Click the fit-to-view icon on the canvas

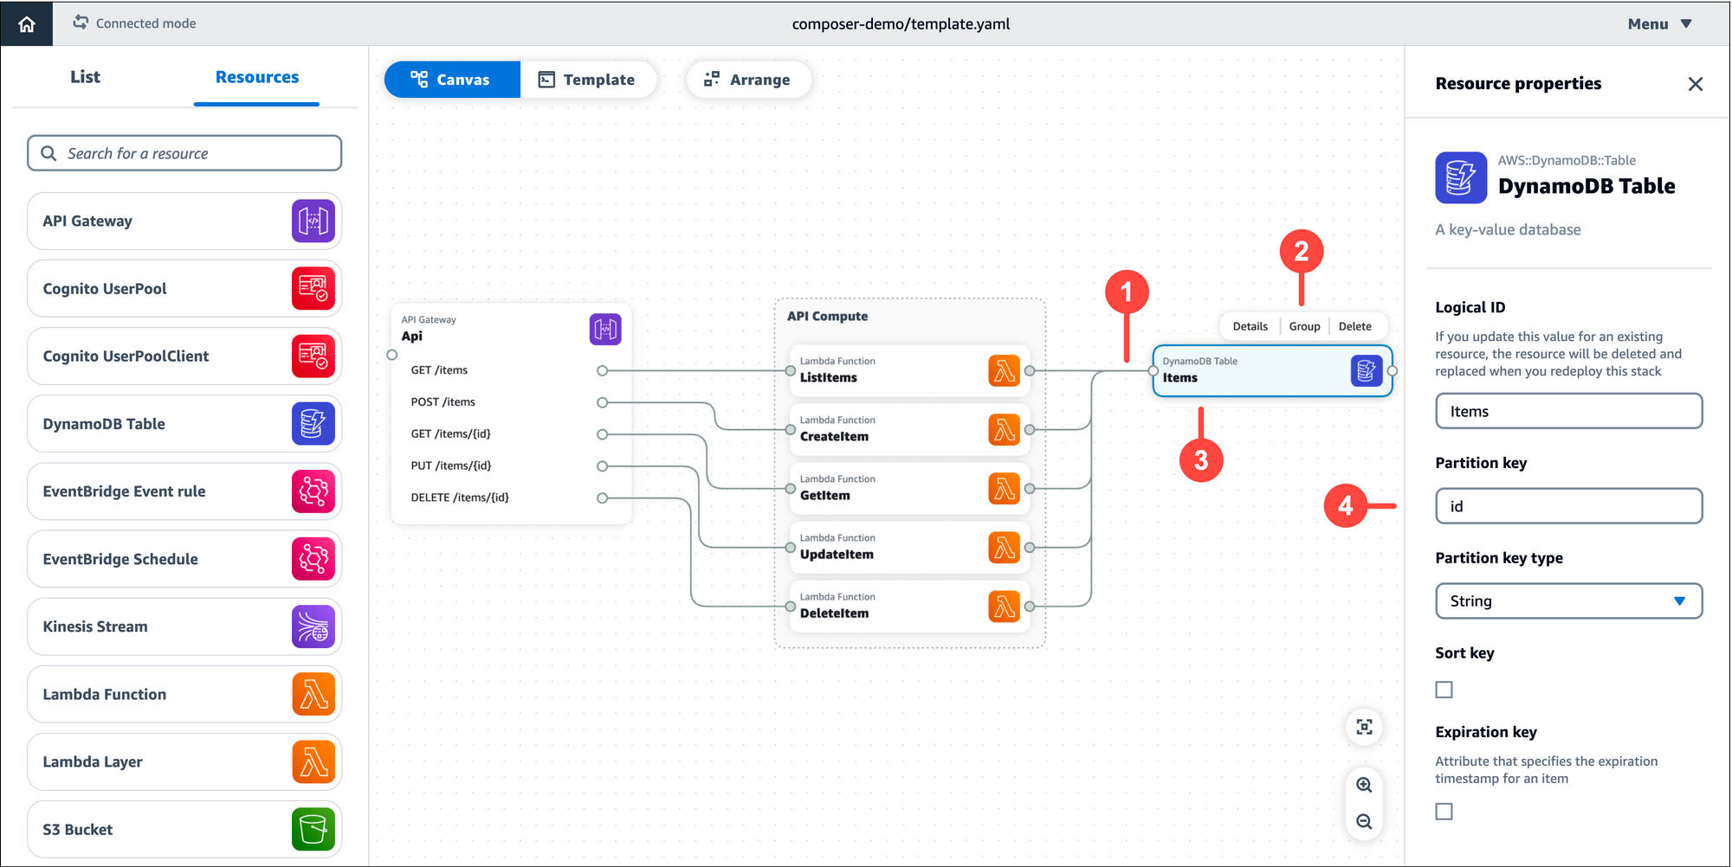pyautogui.click(x=1364, y=728)
